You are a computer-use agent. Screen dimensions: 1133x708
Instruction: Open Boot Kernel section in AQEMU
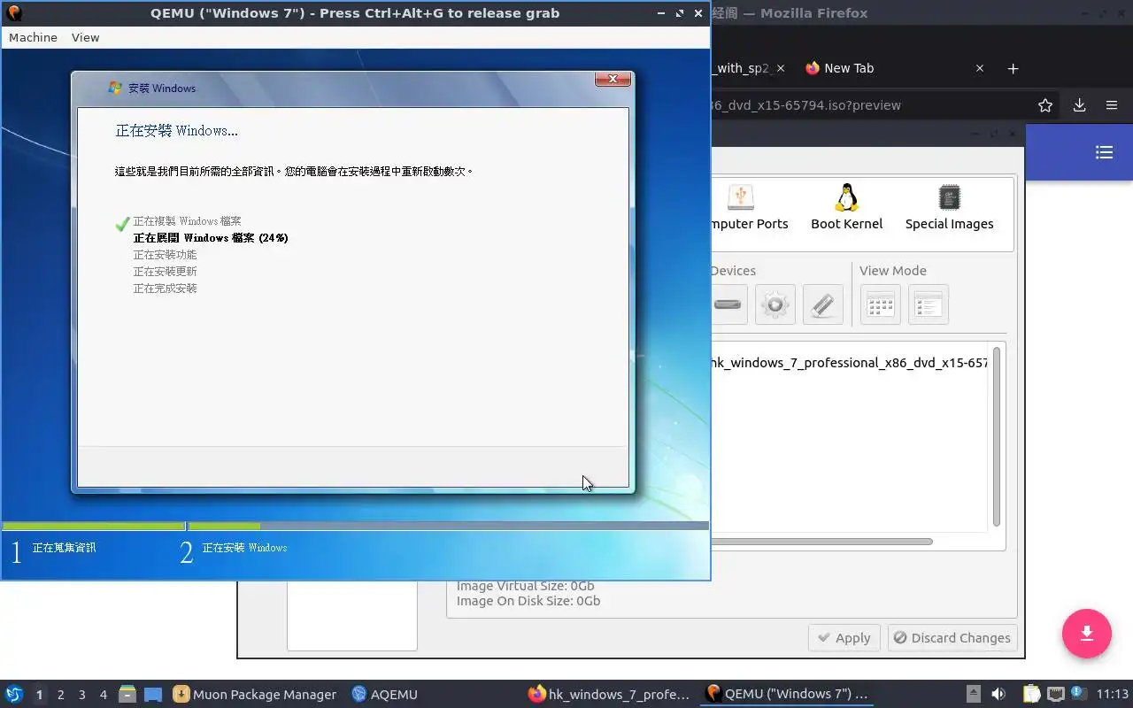[x=846, y=208]
